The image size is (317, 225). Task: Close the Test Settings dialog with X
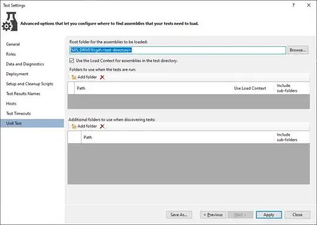click(x=309, y=5)
